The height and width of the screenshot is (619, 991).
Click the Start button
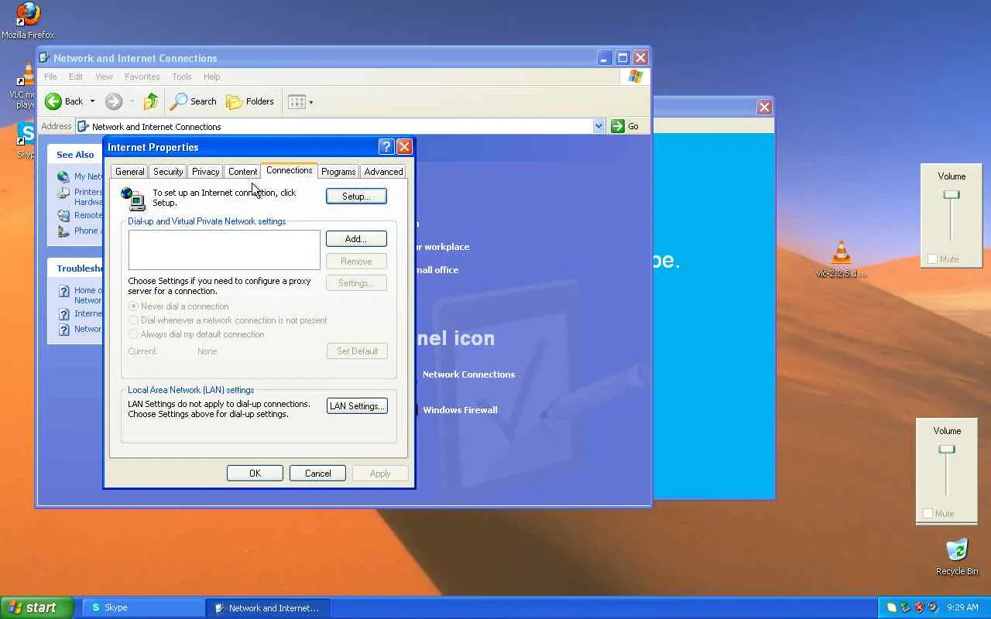[37, 607]
